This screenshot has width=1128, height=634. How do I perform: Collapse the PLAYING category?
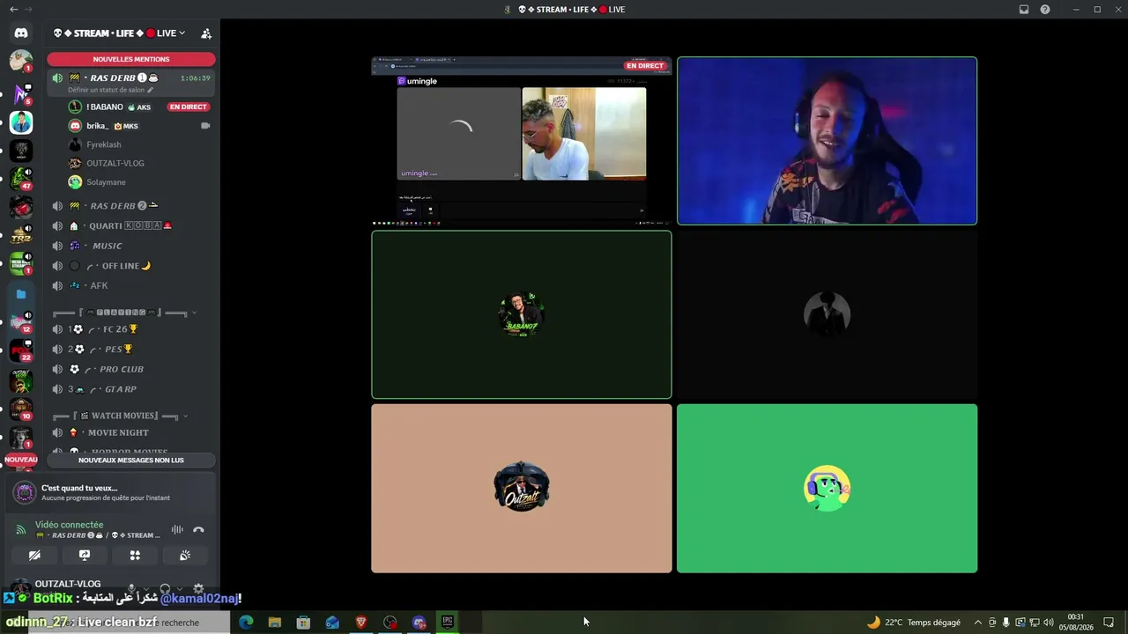click(123, 312)
